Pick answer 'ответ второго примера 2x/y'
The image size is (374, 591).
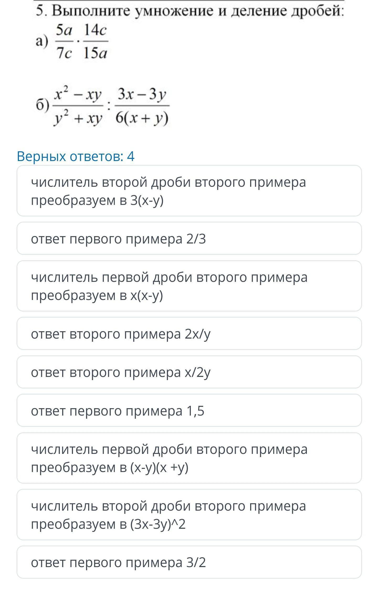pos(189,334)
